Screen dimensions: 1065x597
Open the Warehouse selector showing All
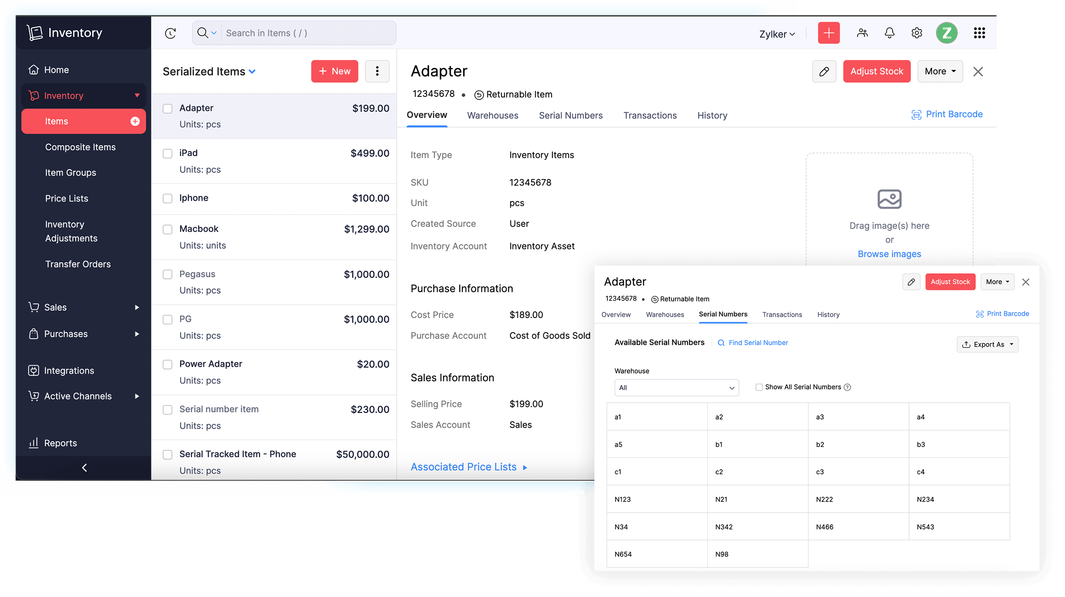(676, 388)
